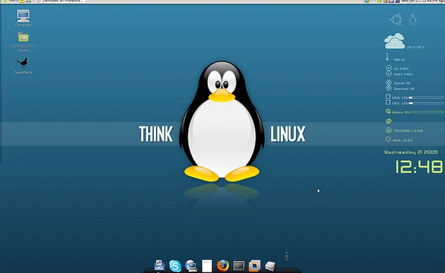Click the Ubuntu logo widget icon
Viewport: 445px width, 273px height.
point(396,20)
